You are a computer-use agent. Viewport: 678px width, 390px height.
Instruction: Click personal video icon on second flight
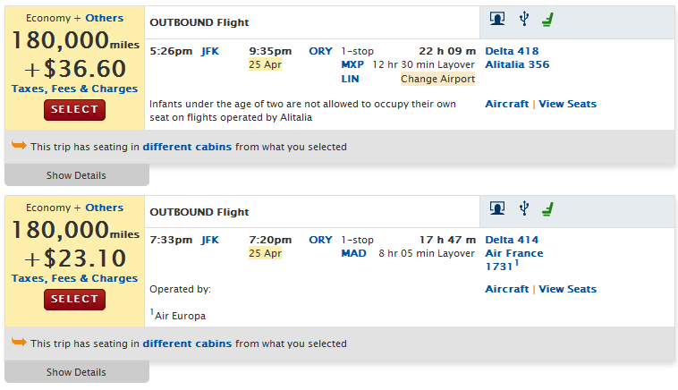click(497, 208)
